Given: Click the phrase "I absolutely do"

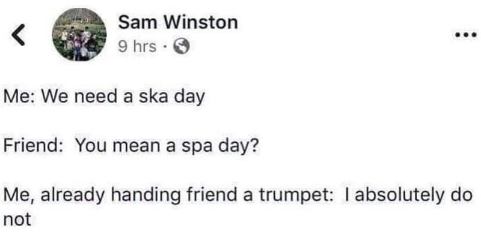Looking at the screenshot, I should click(409, 196).
